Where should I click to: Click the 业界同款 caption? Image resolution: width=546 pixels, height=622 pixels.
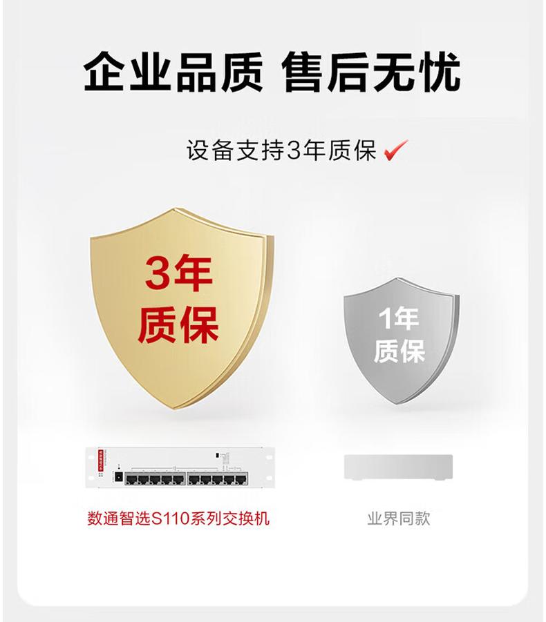coord(399,518)
